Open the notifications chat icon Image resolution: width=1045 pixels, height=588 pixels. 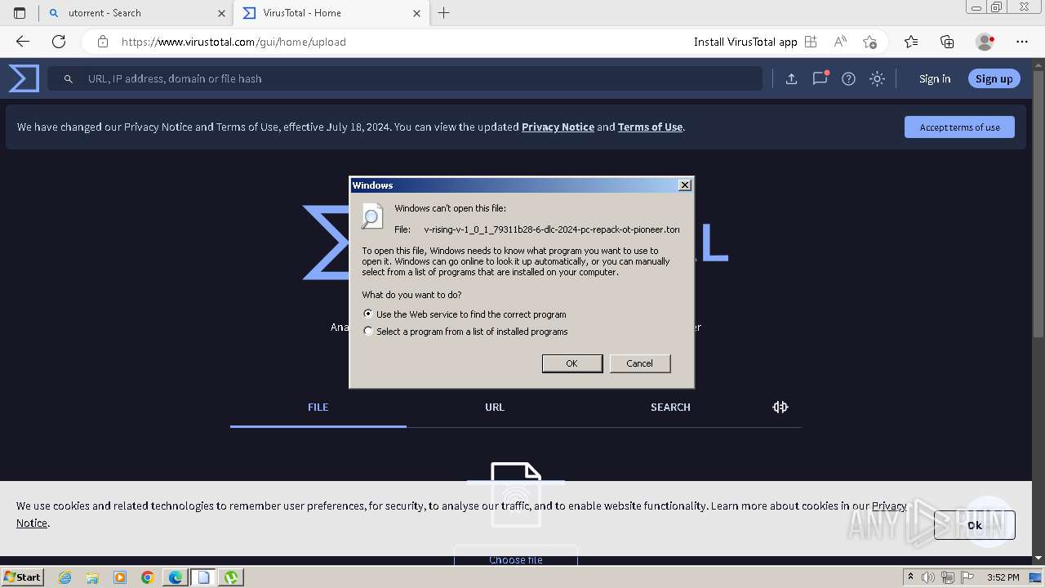click(820, 78)
